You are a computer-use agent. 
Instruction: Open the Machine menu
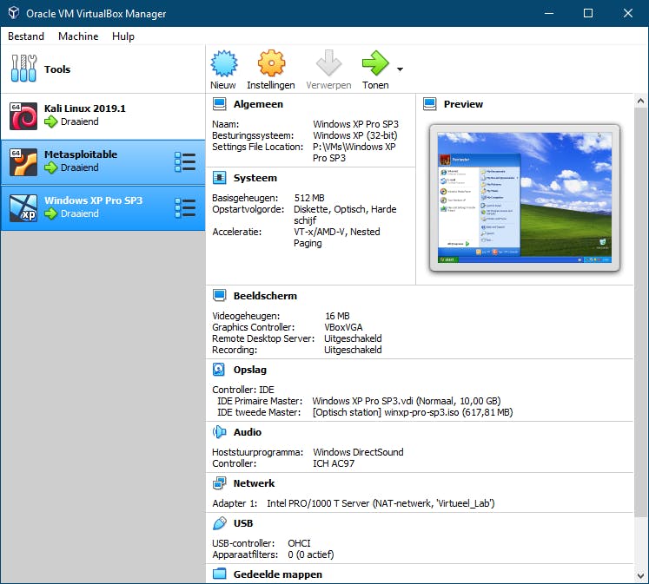click(78, 36)
